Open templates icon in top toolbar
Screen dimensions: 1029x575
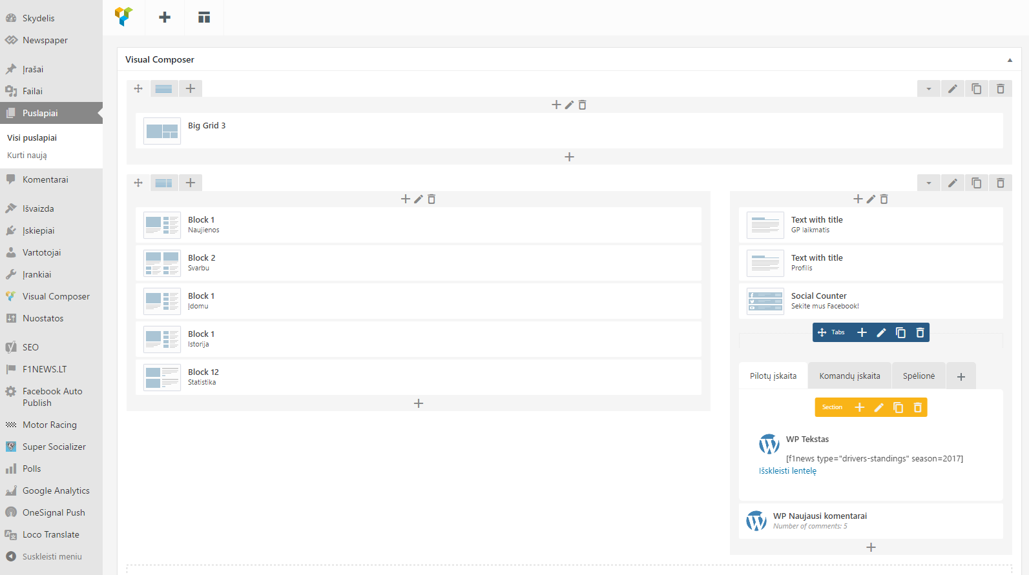[x=204, y=17]
